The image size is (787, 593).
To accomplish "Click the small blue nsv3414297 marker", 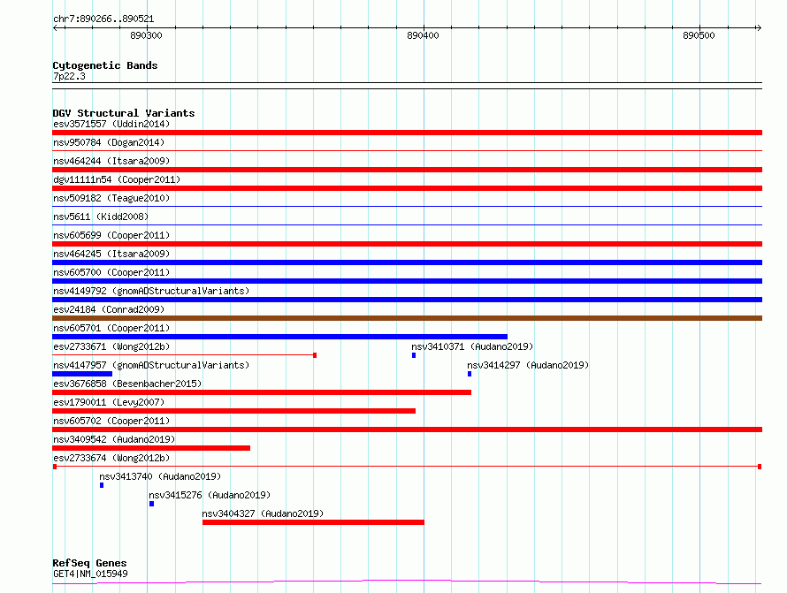I will (x=470, y=374).
